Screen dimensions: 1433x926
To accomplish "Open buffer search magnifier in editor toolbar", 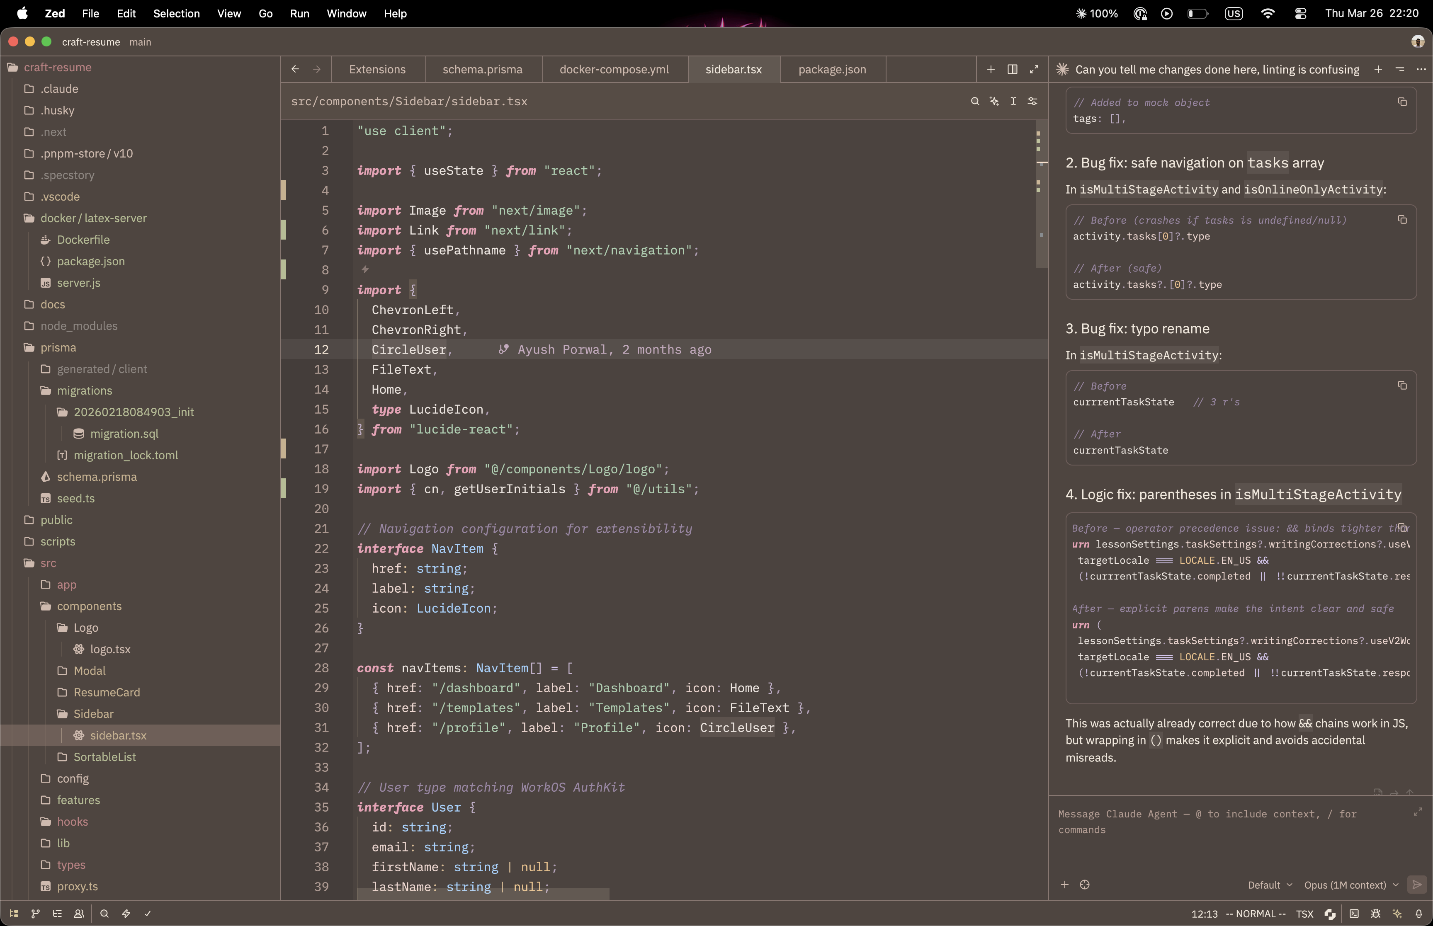I will 975,101.
